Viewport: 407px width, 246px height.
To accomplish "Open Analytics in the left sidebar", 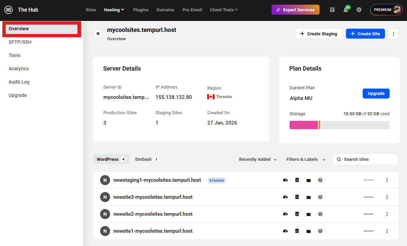I will (19, 69).
